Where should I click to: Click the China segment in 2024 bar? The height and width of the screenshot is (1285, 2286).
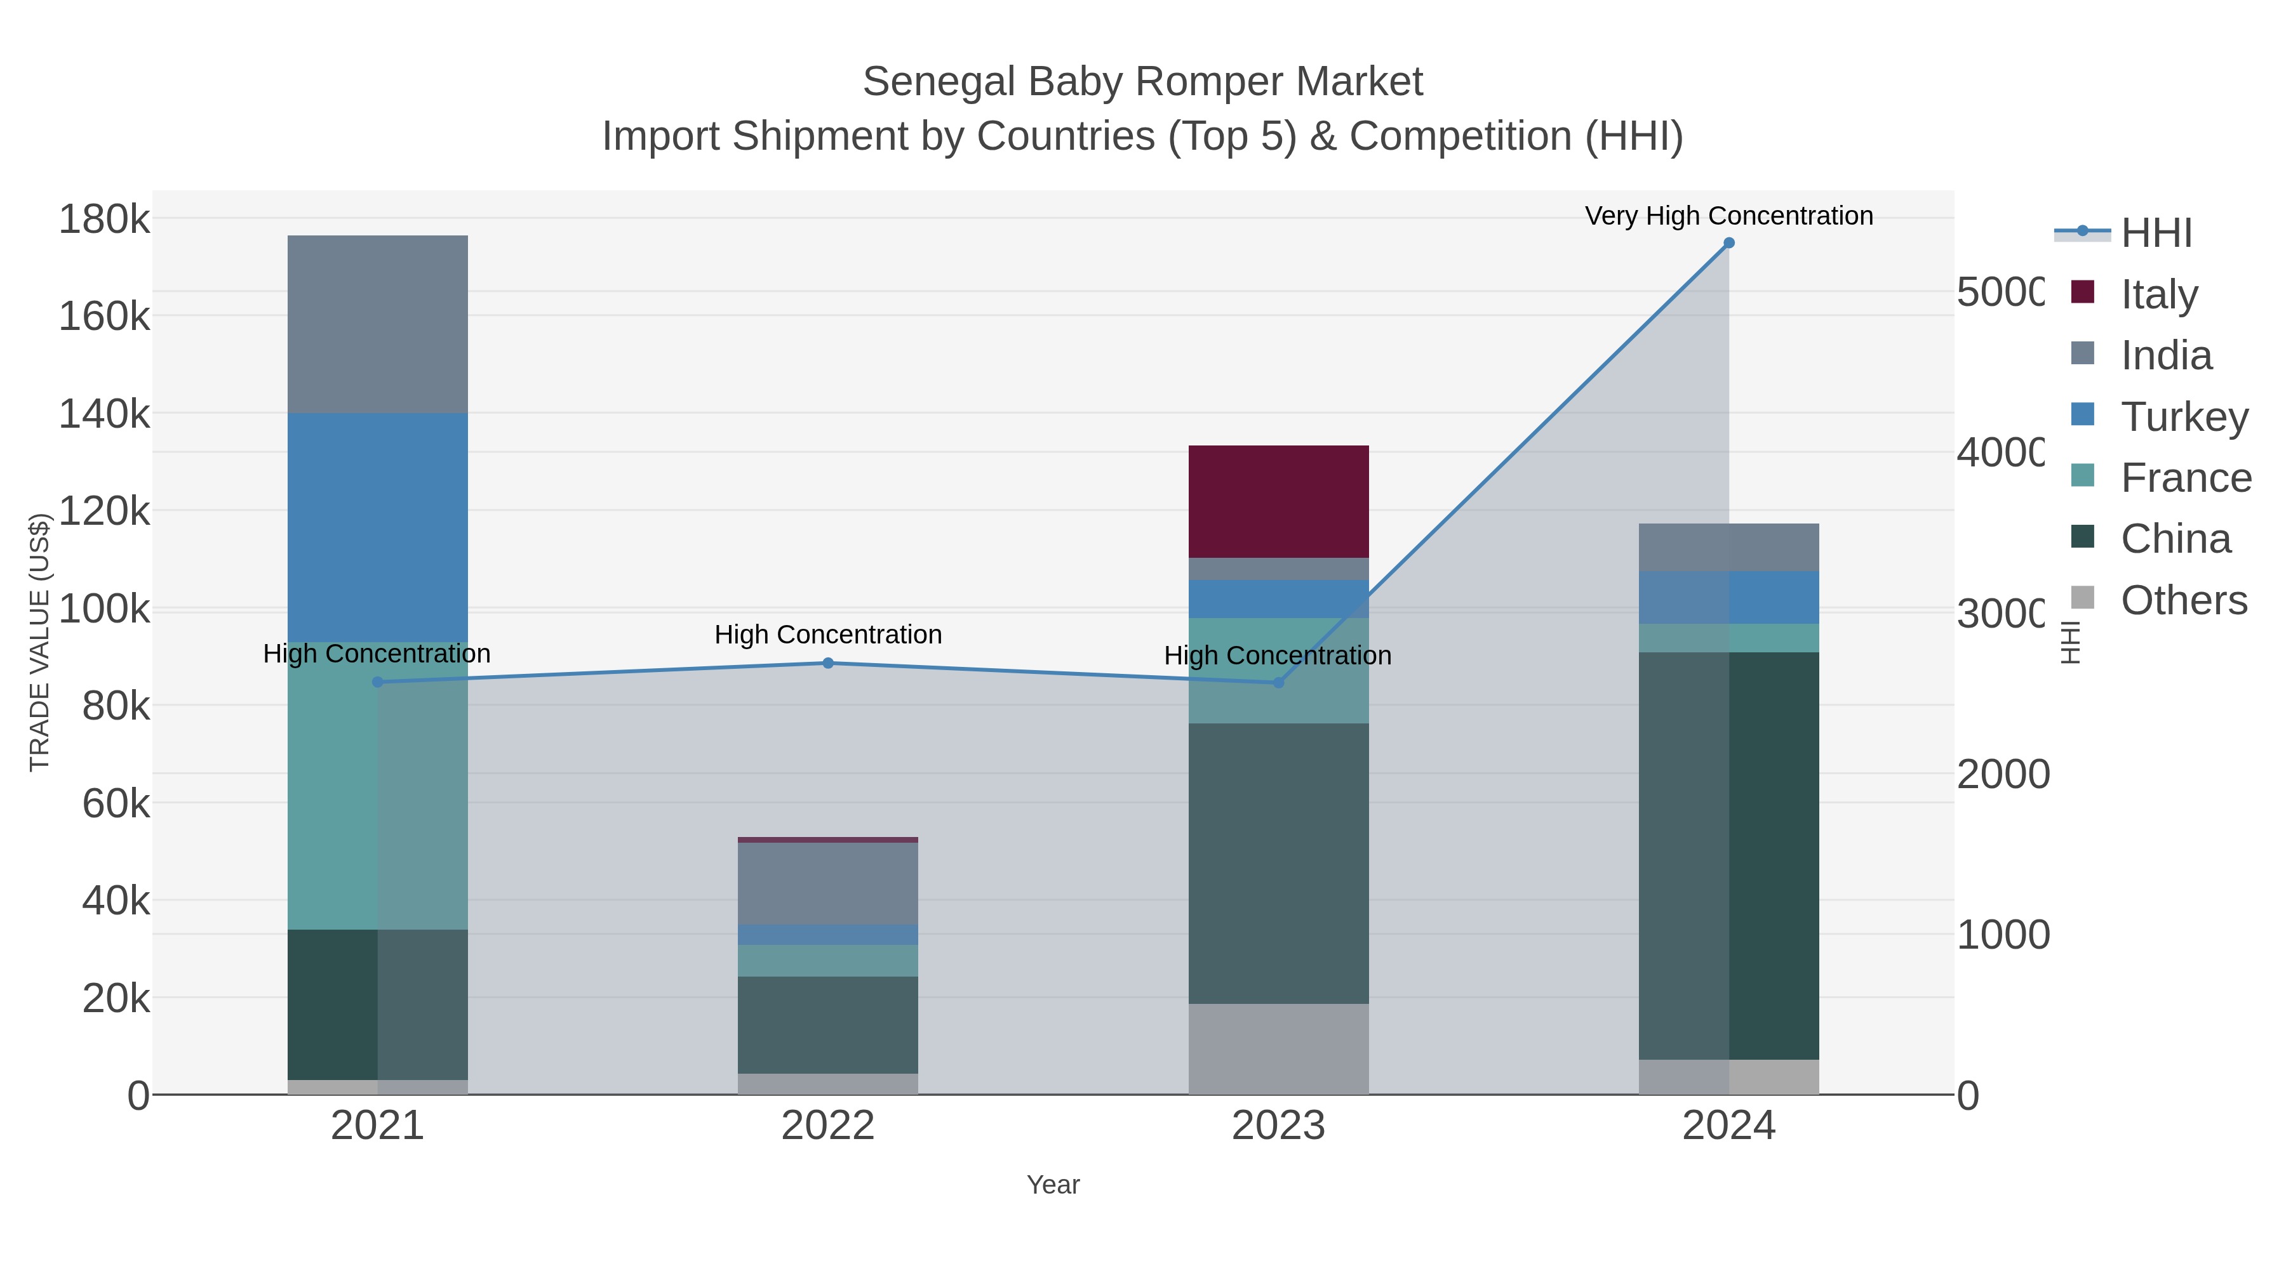pos(1728,856)
